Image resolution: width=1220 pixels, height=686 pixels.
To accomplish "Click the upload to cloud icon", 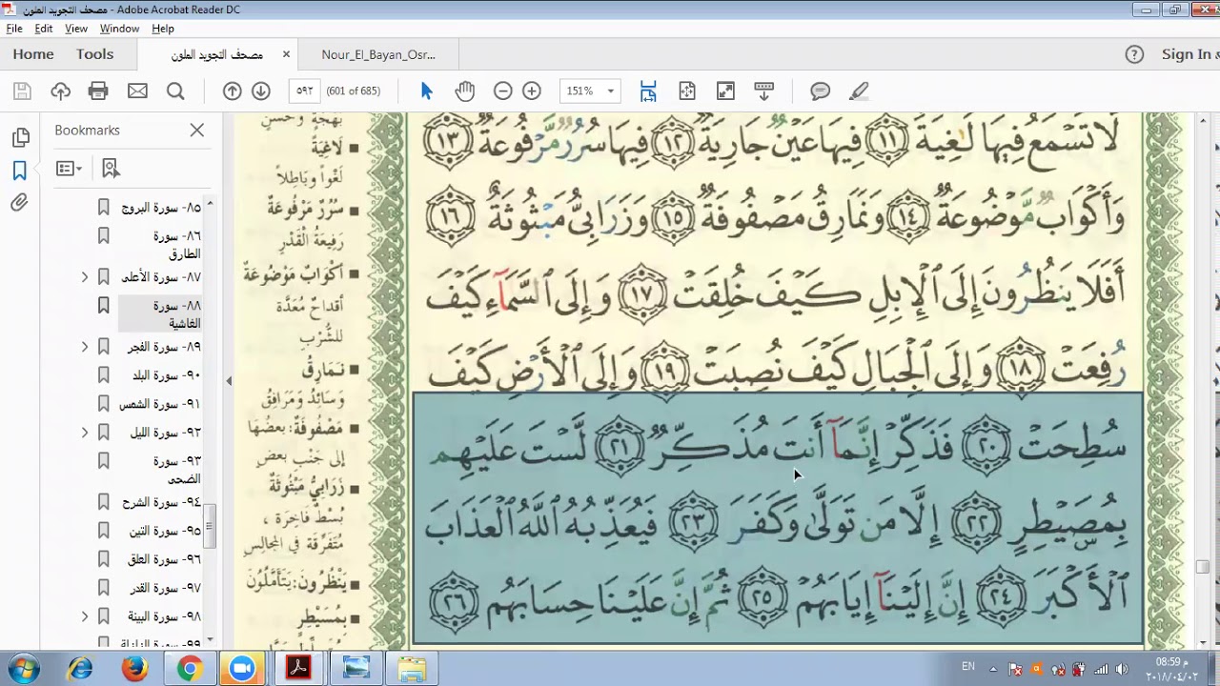I will click(60, 91).
